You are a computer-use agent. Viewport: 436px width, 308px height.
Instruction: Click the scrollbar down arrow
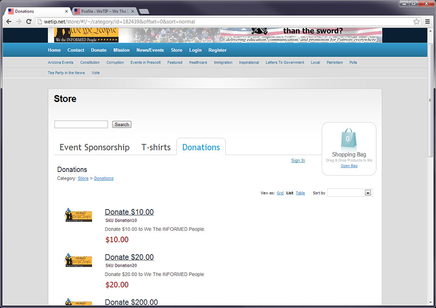pyautogui.click(x=430, y=302)
